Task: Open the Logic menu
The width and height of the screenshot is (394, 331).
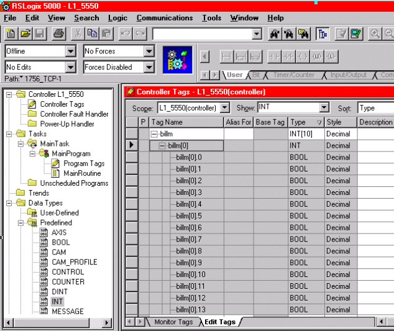Action: tap(117, 18)
